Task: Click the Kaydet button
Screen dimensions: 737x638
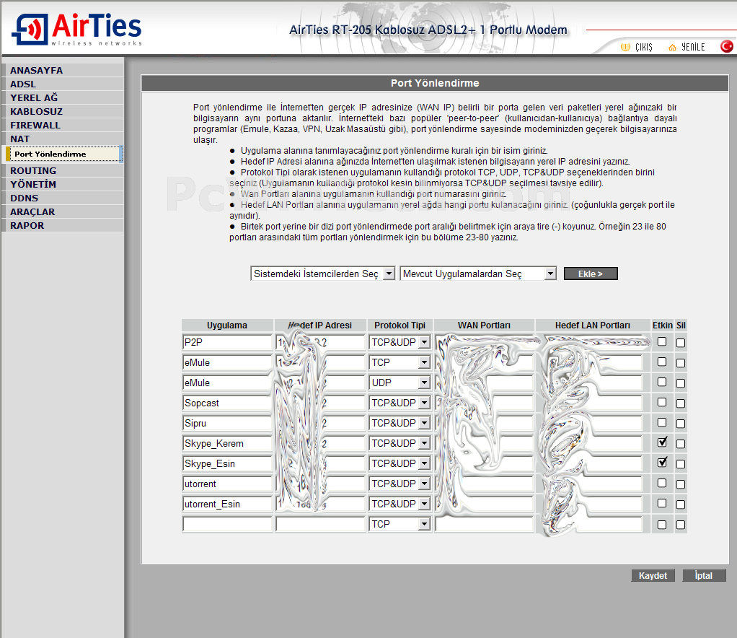Action: click(653, 575)
